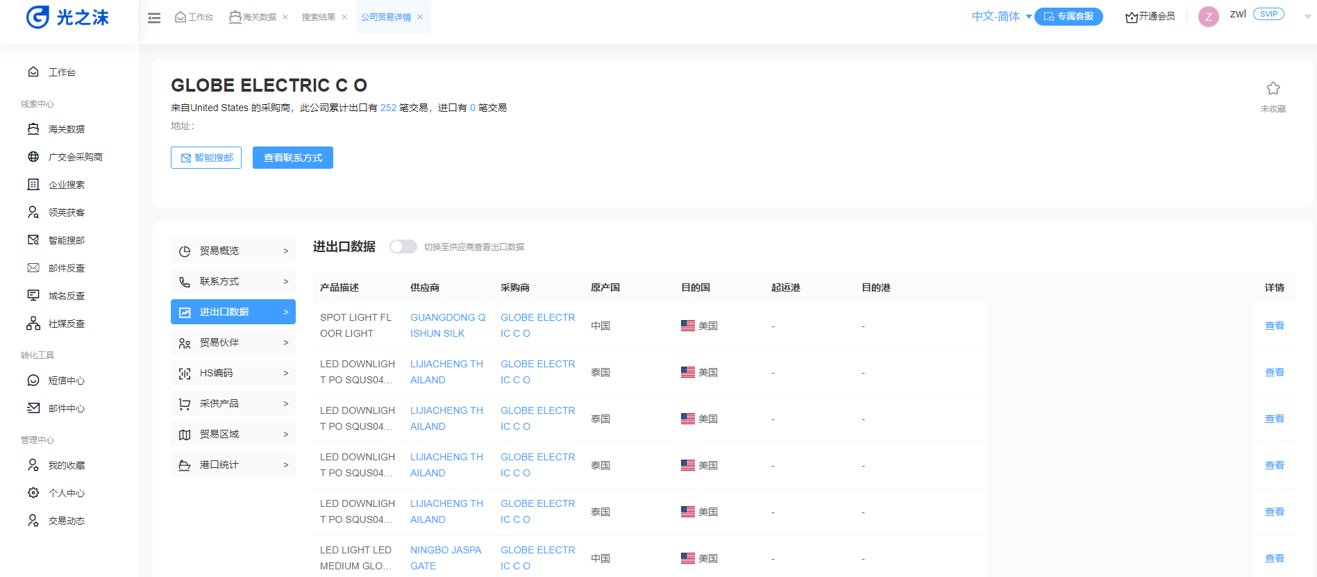1317x577 pixels.
Task: Close the 海关数据 tab
Action: click(285, 17)
